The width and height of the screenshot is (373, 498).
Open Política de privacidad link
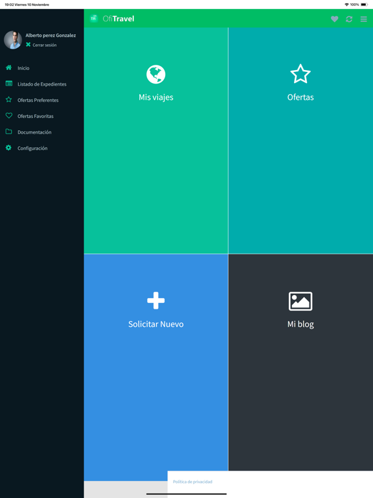tap(192, 482)
